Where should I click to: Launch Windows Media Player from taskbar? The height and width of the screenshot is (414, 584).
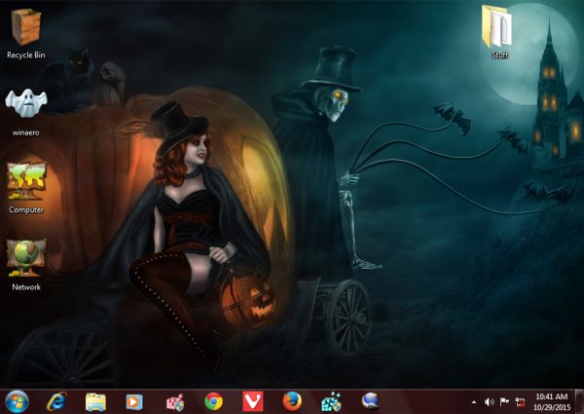pos(134,402)
